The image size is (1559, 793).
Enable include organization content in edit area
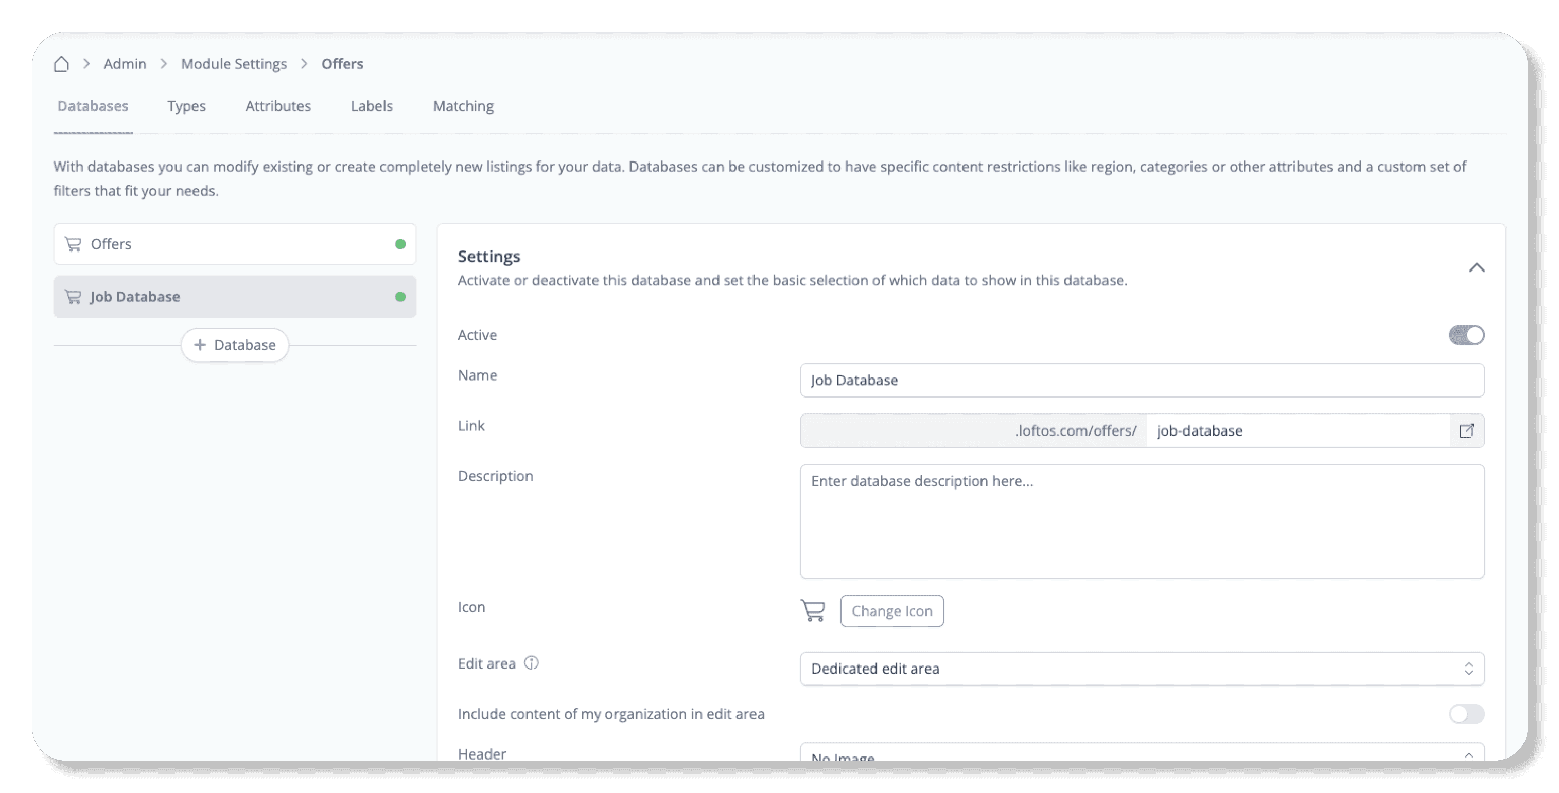pyautogui.click(x=1466, y=714)
